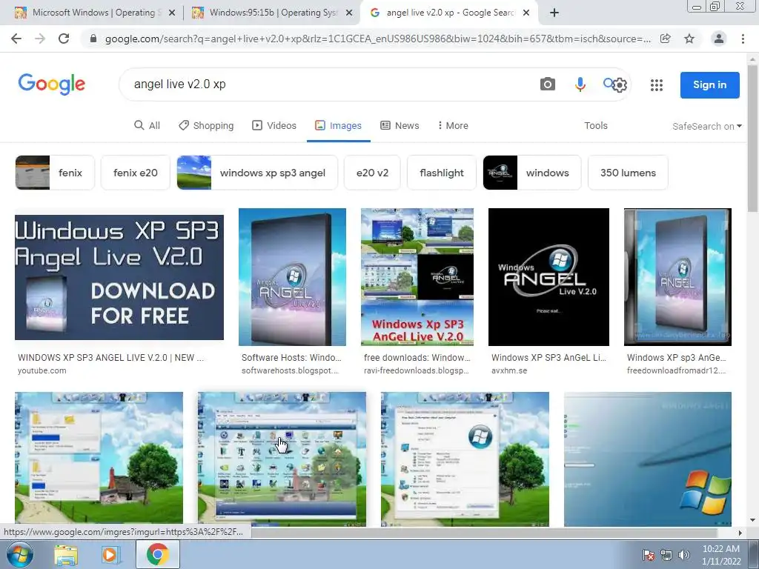Share this page via the share icon
The width and height of the screenshot is (759, 569).
(x=666, y=39)
